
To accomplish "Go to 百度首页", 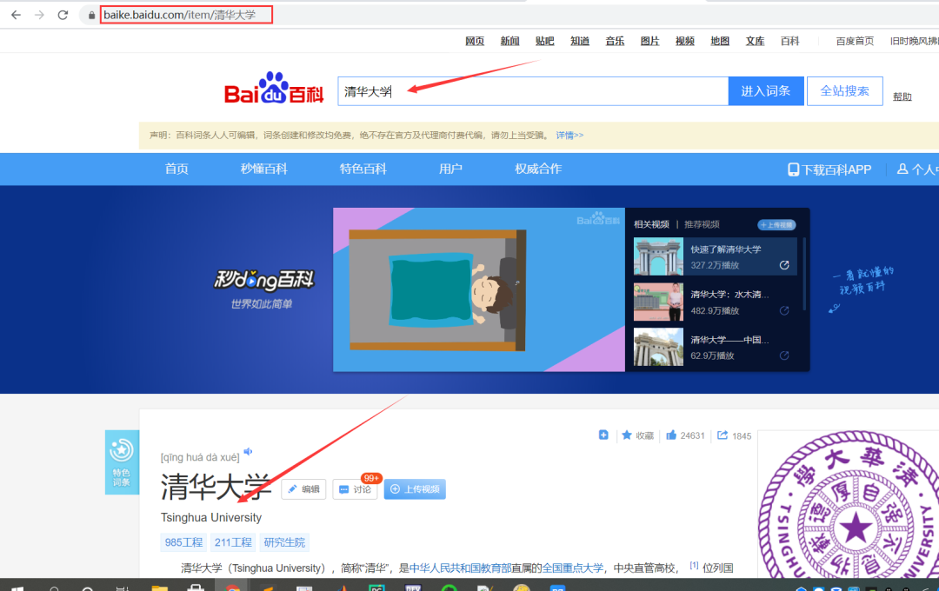I will [855, 42].
